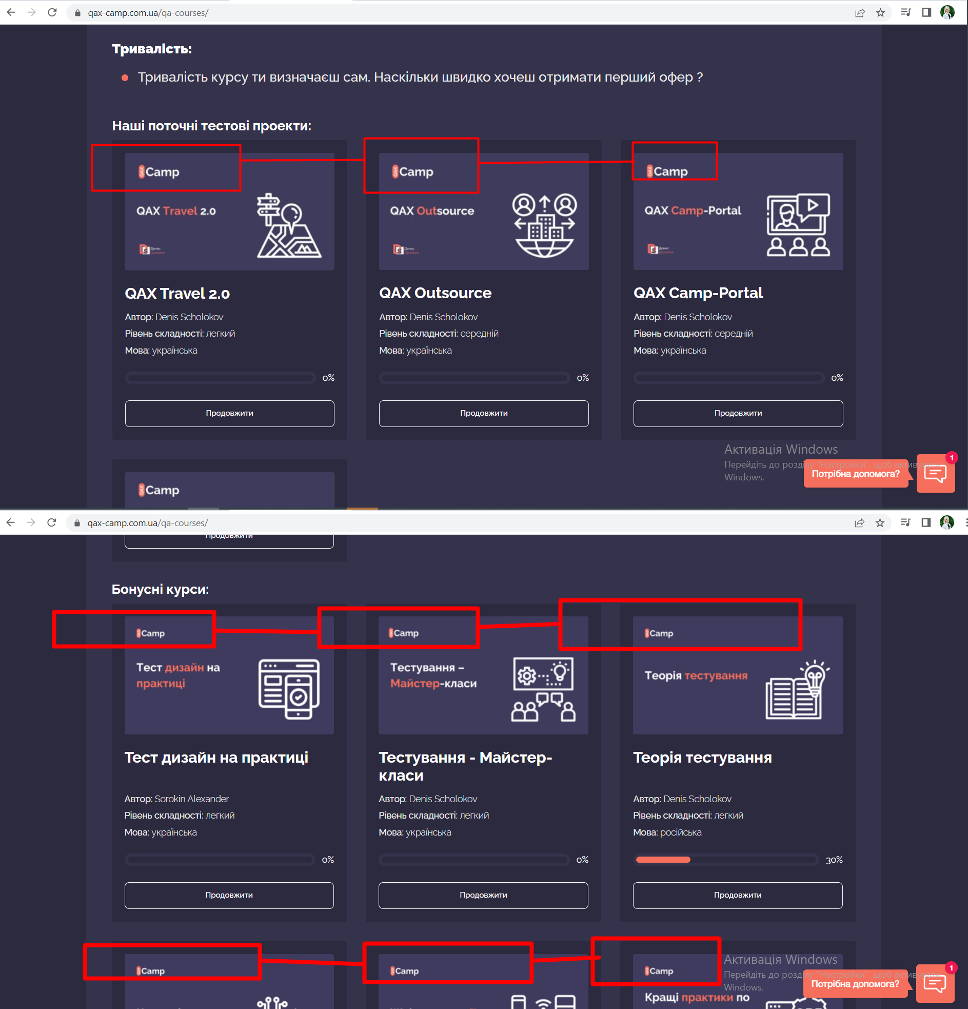
Task: Click the browser reload icon
Action: (x=52, y=12)
